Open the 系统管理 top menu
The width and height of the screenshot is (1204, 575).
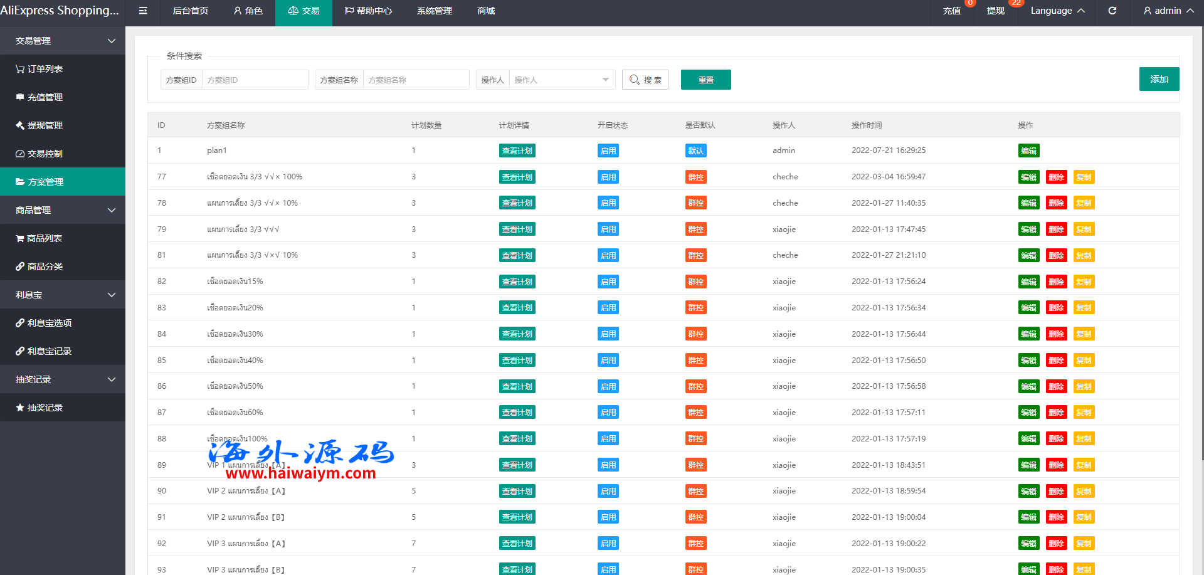click(x=434, y=11)
